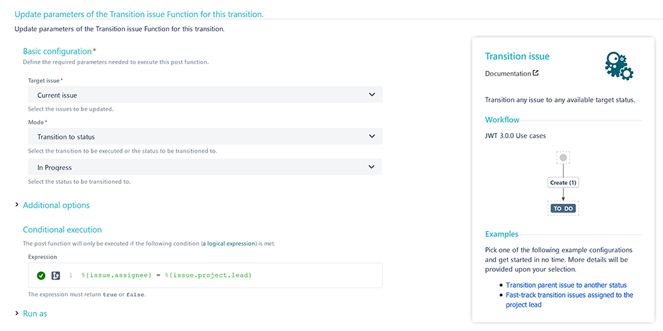This screenshot has height=331, width=663.
Task: Open the Target issue dropdown showing Current issue
Action: point(205,95)
